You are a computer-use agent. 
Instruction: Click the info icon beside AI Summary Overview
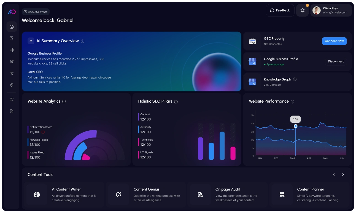coord(83,41)
